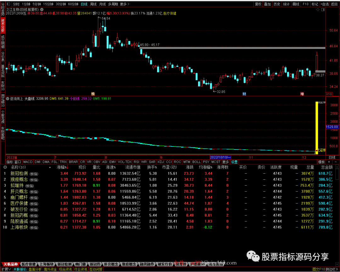Viewport: 340px width, 272px height.
Task: Click the plus zoom button beside 模板
Action: [329, 162]
